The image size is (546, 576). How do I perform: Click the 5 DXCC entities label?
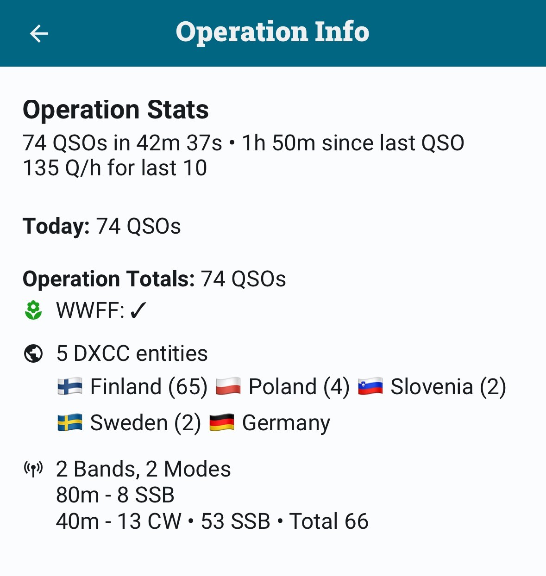(132, 354)
